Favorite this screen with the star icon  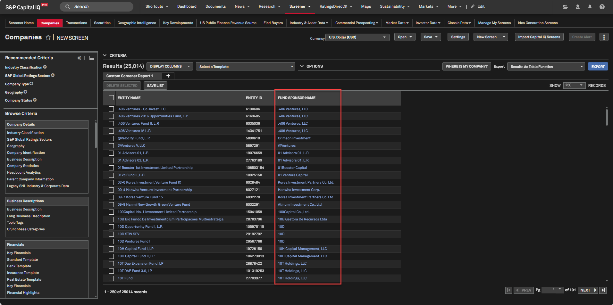click(48, 37)
